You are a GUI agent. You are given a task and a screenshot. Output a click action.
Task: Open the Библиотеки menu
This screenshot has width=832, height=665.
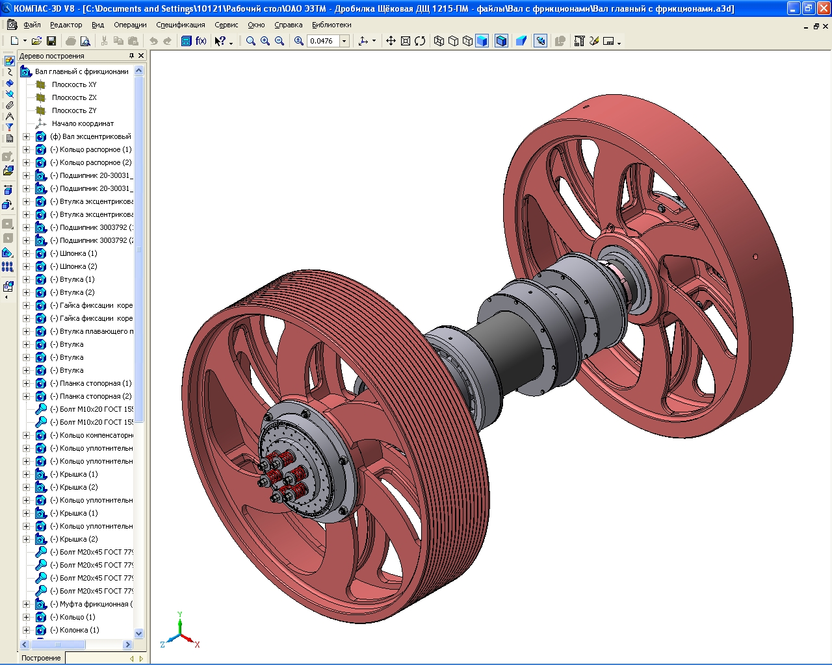(331, 25)
